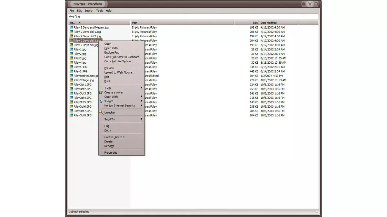The width and height of the screenshot is (387, 217).
Task: Click the RileyandMeXmas.jpg image icon
Action: point(71,76)
